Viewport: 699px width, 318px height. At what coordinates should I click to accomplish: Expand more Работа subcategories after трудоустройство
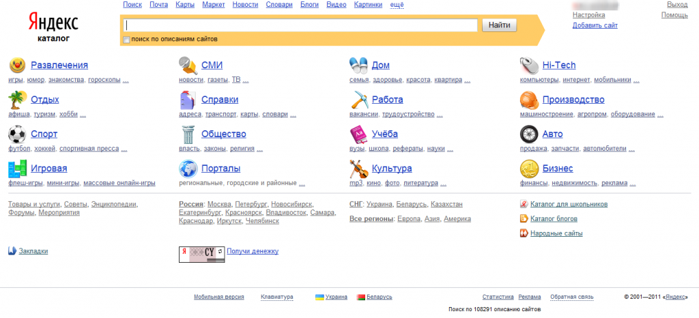pyautogui.click(x=440, y=115)
